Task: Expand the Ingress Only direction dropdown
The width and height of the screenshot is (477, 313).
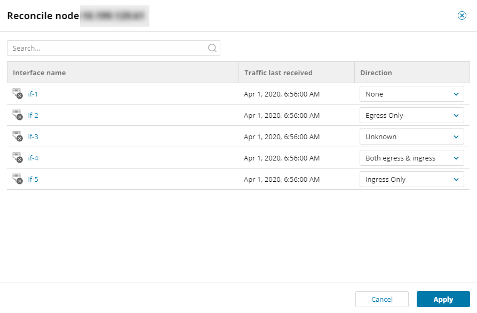Action: click(x=411, y=179)
